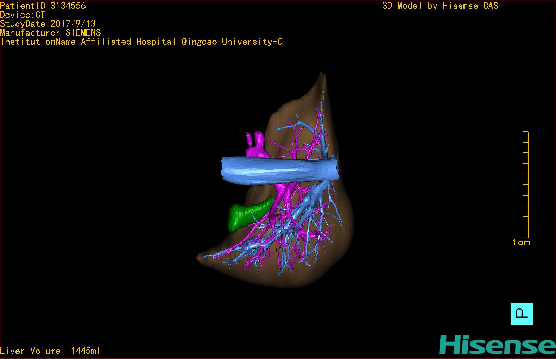Click the 3D Model by Hisense CAS title

[x=440, y=6]
